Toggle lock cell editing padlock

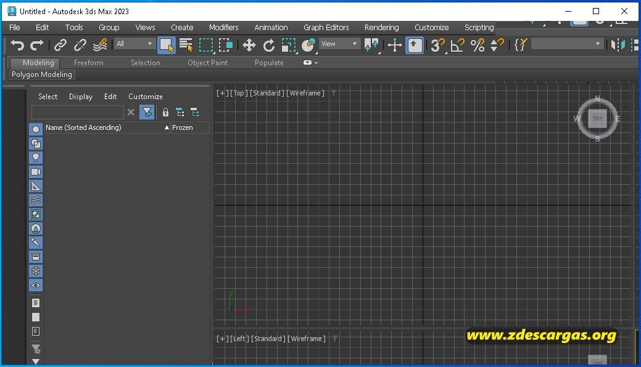coord(165,112)
